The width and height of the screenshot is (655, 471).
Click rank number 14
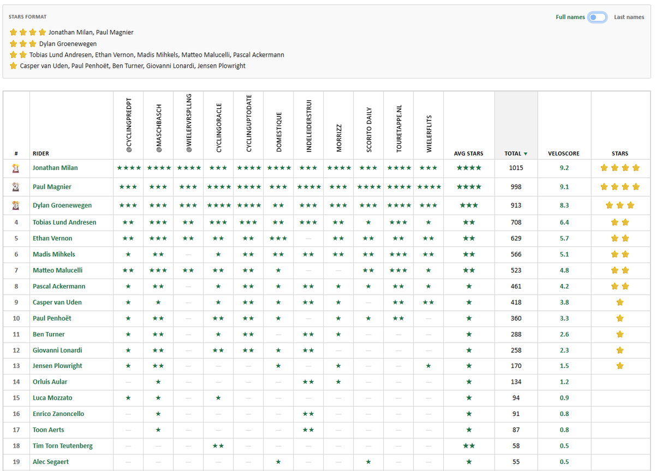pyautogui.click(x=16, y=382)
